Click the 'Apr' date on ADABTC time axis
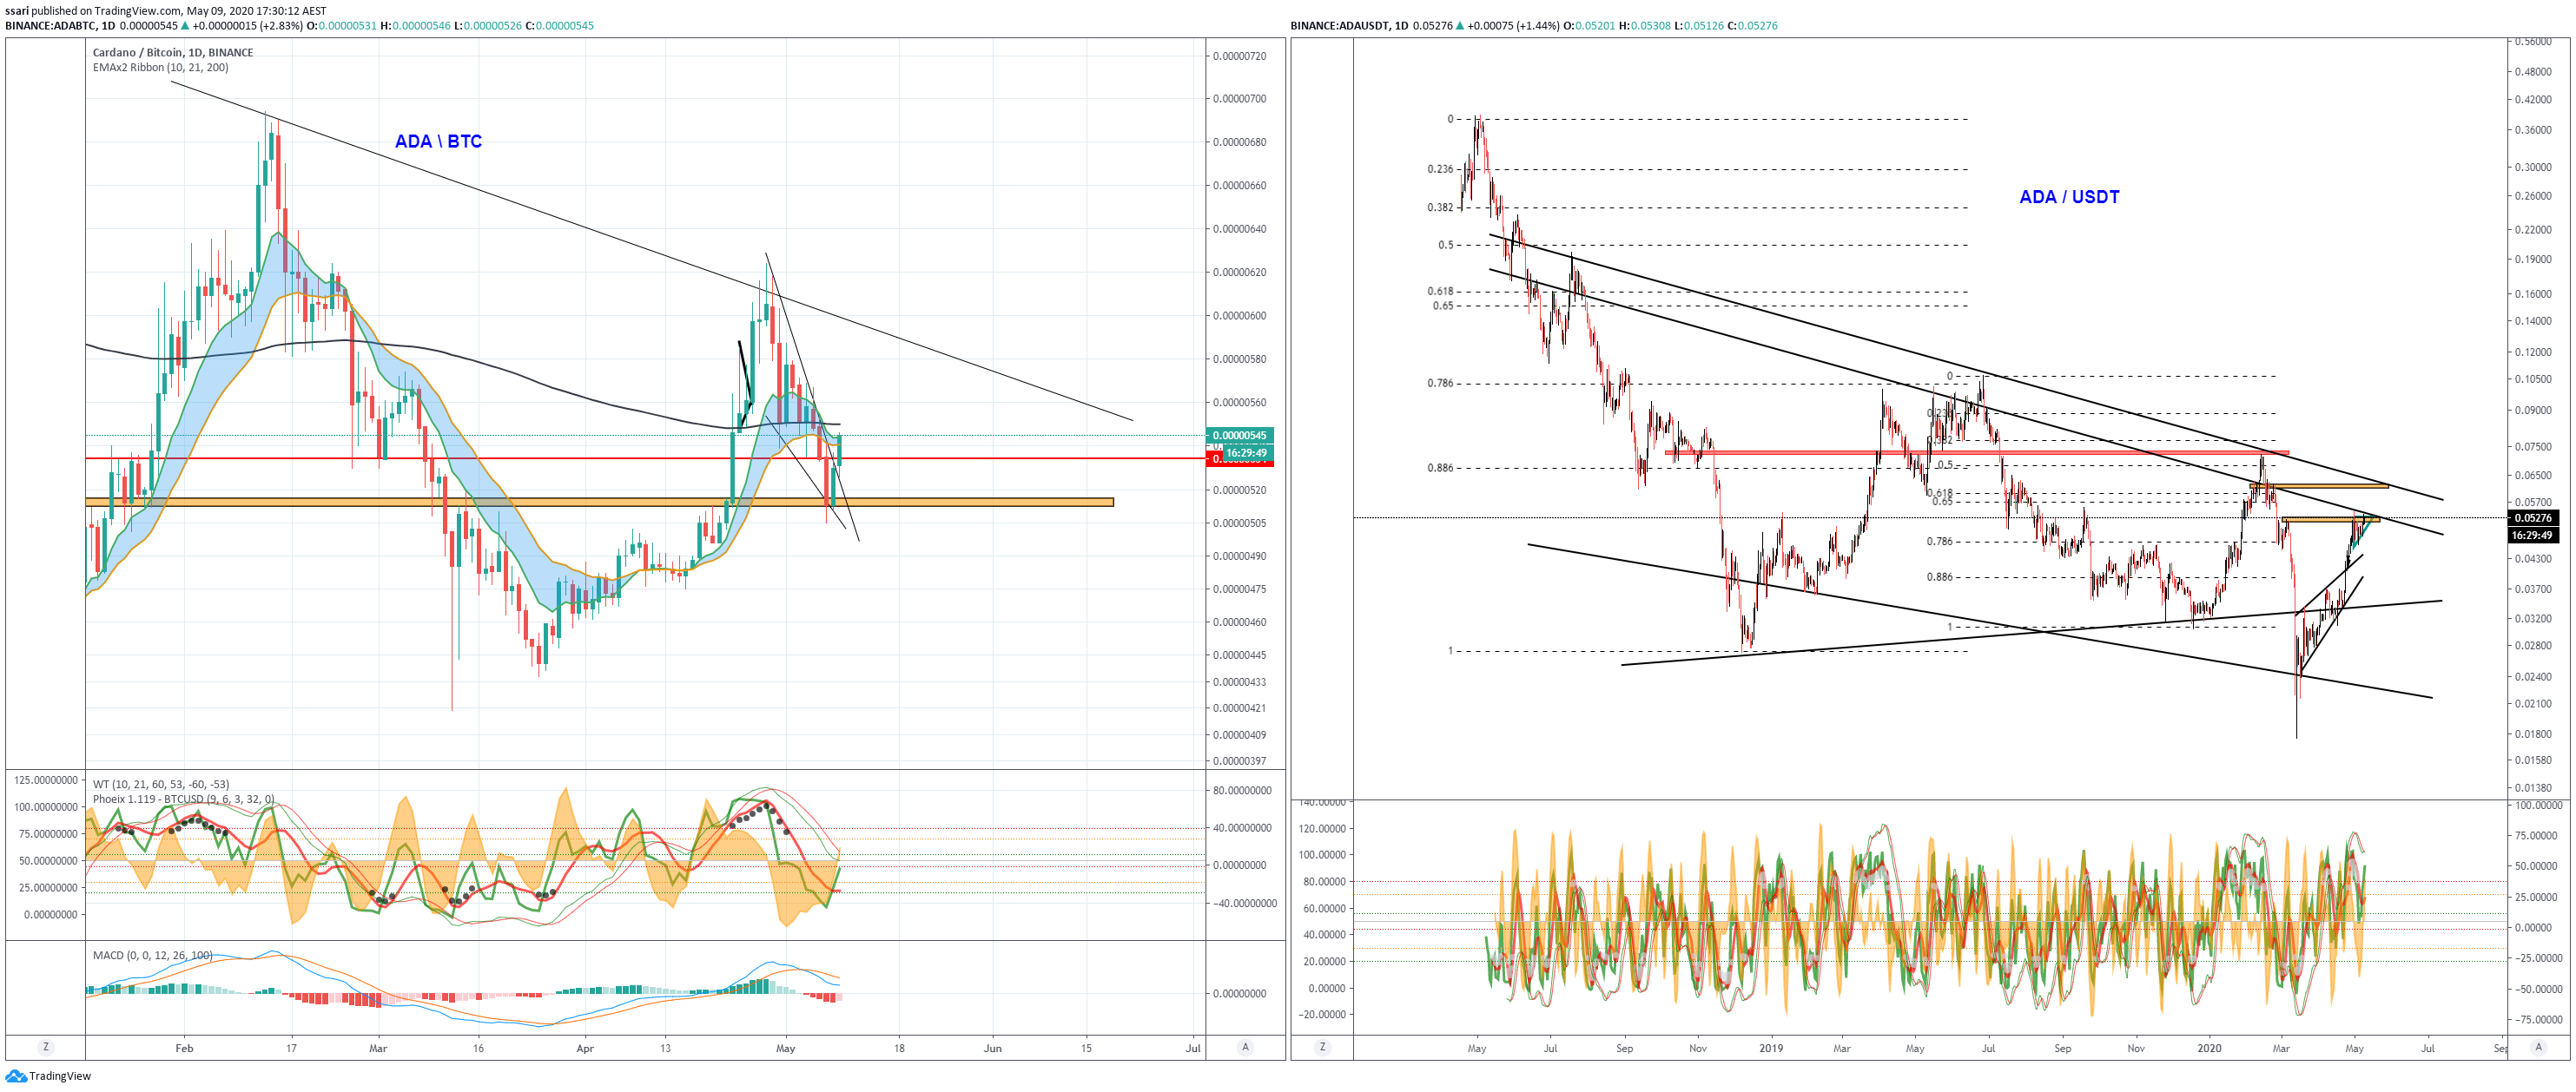The image size is (2576, 1092). click(585, 1048)
